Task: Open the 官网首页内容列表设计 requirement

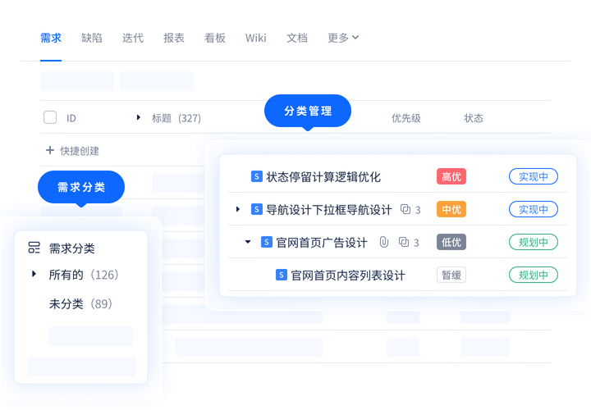Action: pos(348,275)
